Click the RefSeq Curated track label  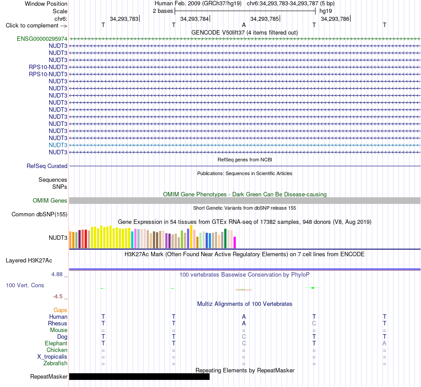(x=47, y=166)
